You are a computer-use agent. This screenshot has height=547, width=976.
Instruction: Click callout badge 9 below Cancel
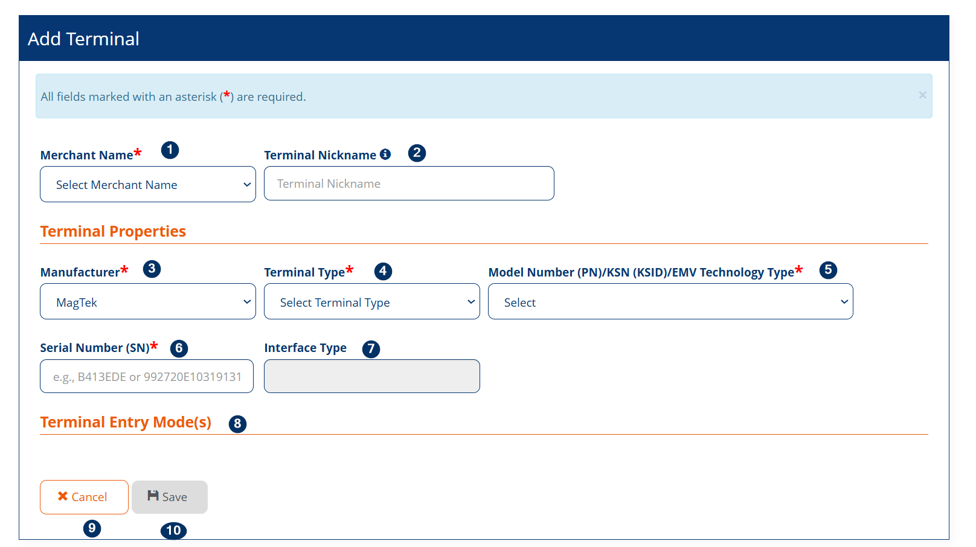(x=92, y=528)
